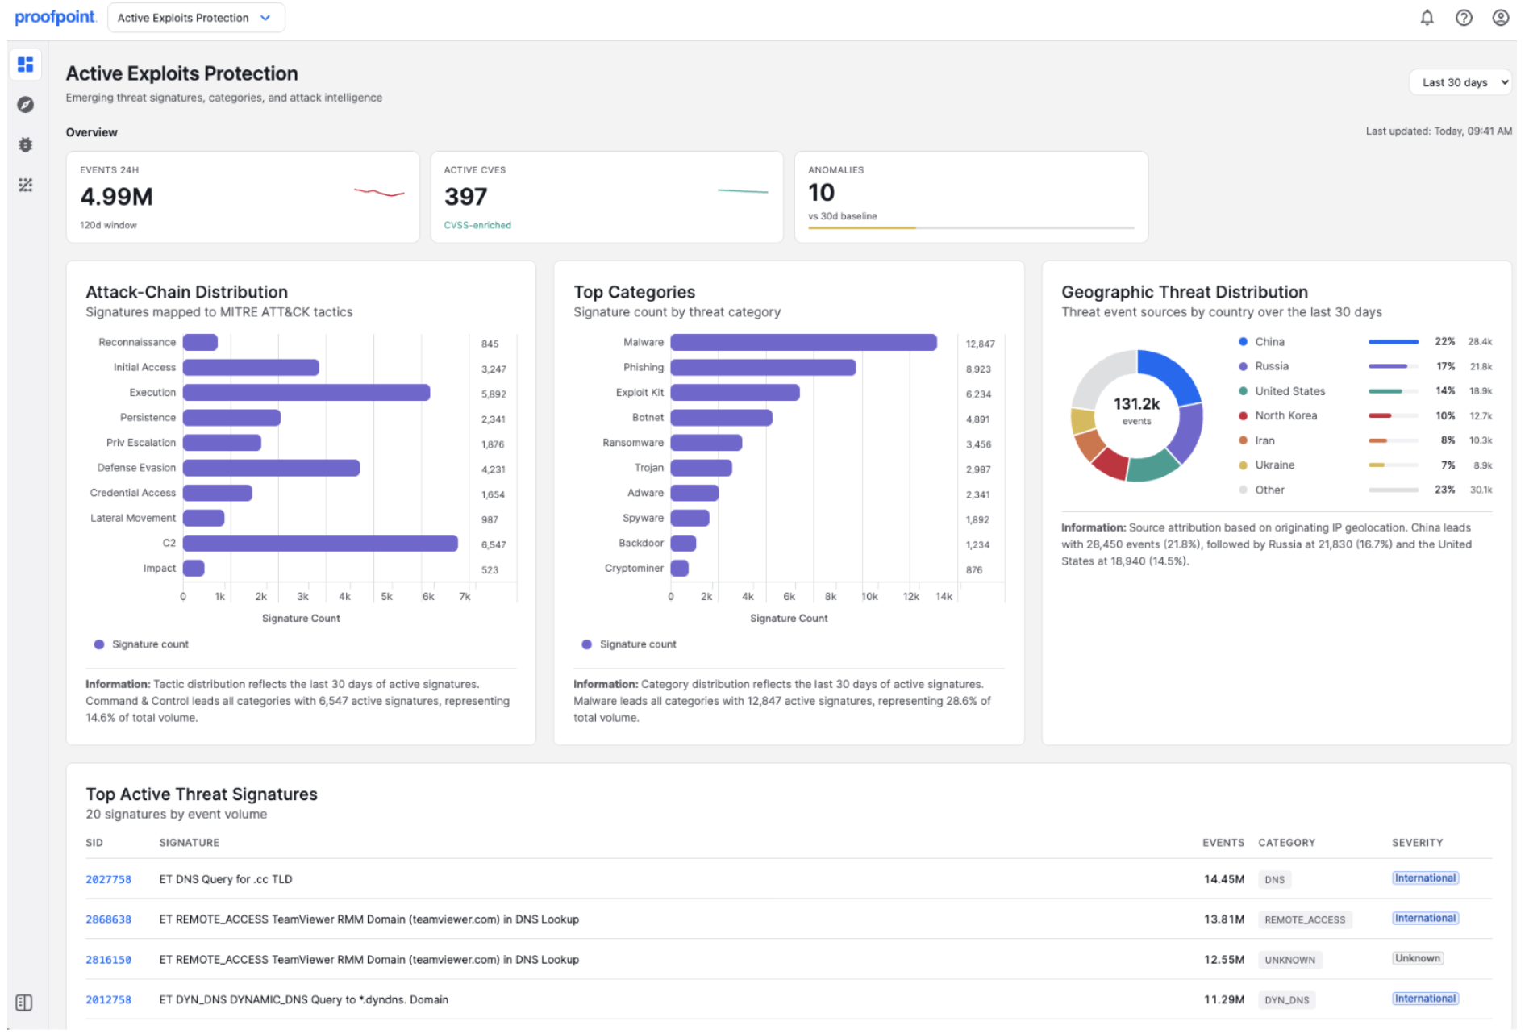Viewport: 1529px width, 1034px height.
Task: Click the CVSS-enriched label
Action: click(477, 226)
